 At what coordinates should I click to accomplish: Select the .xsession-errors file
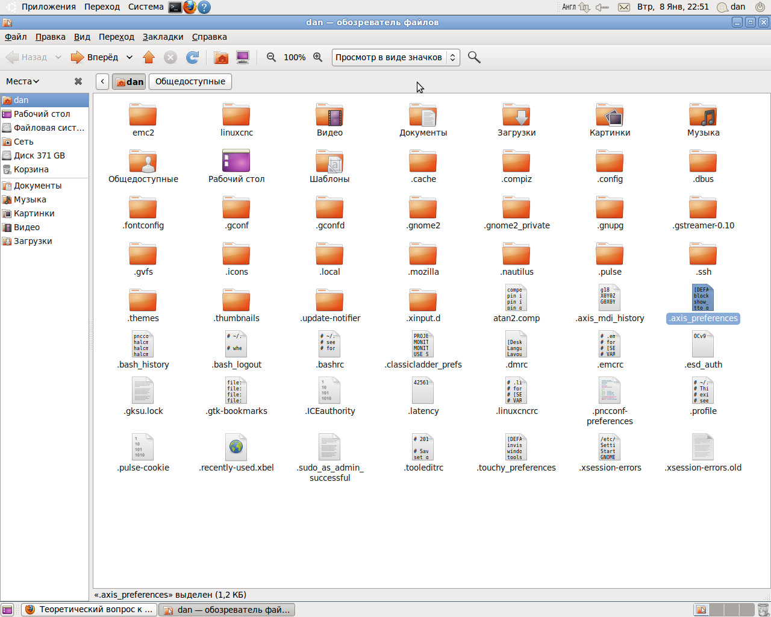(610, 453)
